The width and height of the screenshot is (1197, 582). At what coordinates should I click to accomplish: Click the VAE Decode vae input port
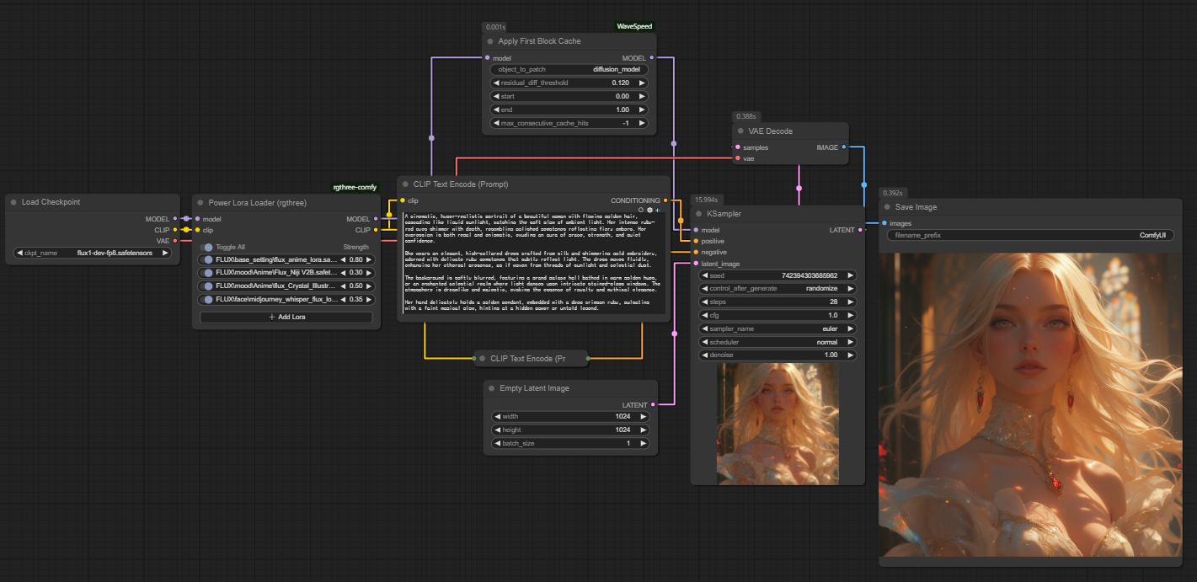click(738, 158)
